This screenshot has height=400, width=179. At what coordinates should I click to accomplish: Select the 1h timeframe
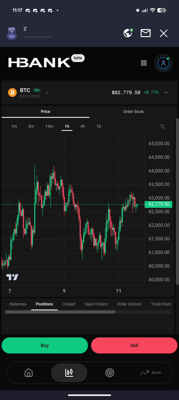pyautogui.click(x=67, y=126)
